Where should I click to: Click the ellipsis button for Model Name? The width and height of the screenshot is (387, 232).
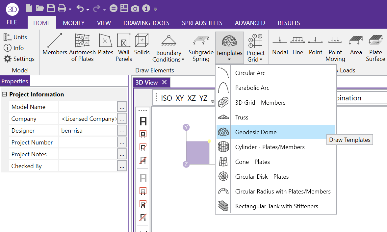point(122,107)
